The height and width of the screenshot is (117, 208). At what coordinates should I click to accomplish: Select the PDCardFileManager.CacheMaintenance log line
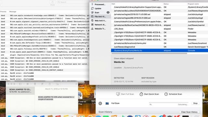pyautogui.click(x=45, y=46)
